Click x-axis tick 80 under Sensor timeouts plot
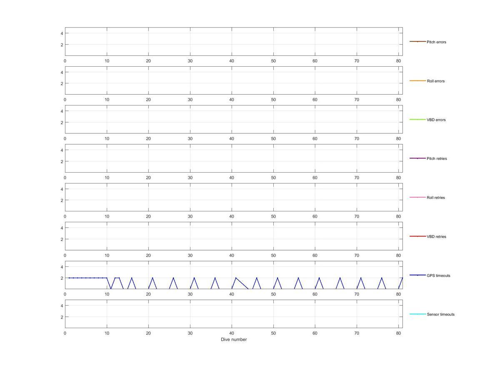The height and width of the screenshot is (369, 500). coord(398,333)
